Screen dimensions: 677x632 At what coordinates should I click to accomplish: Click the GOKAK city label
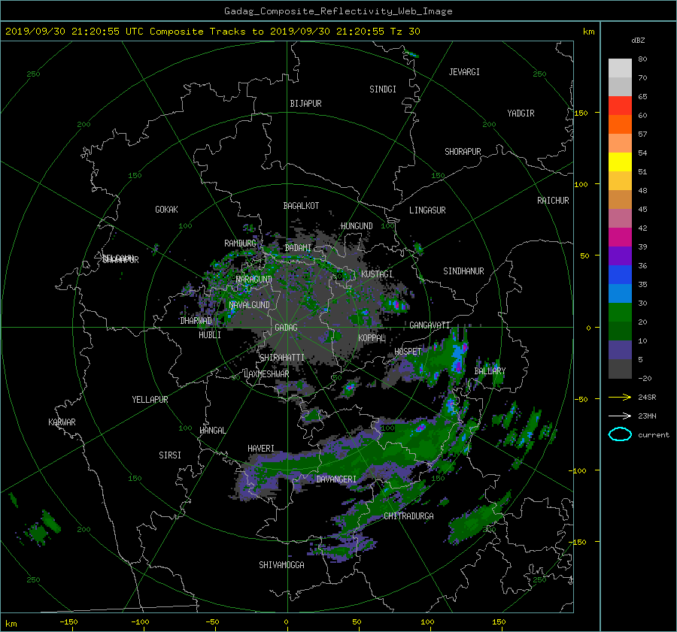[x=167, y=210]
